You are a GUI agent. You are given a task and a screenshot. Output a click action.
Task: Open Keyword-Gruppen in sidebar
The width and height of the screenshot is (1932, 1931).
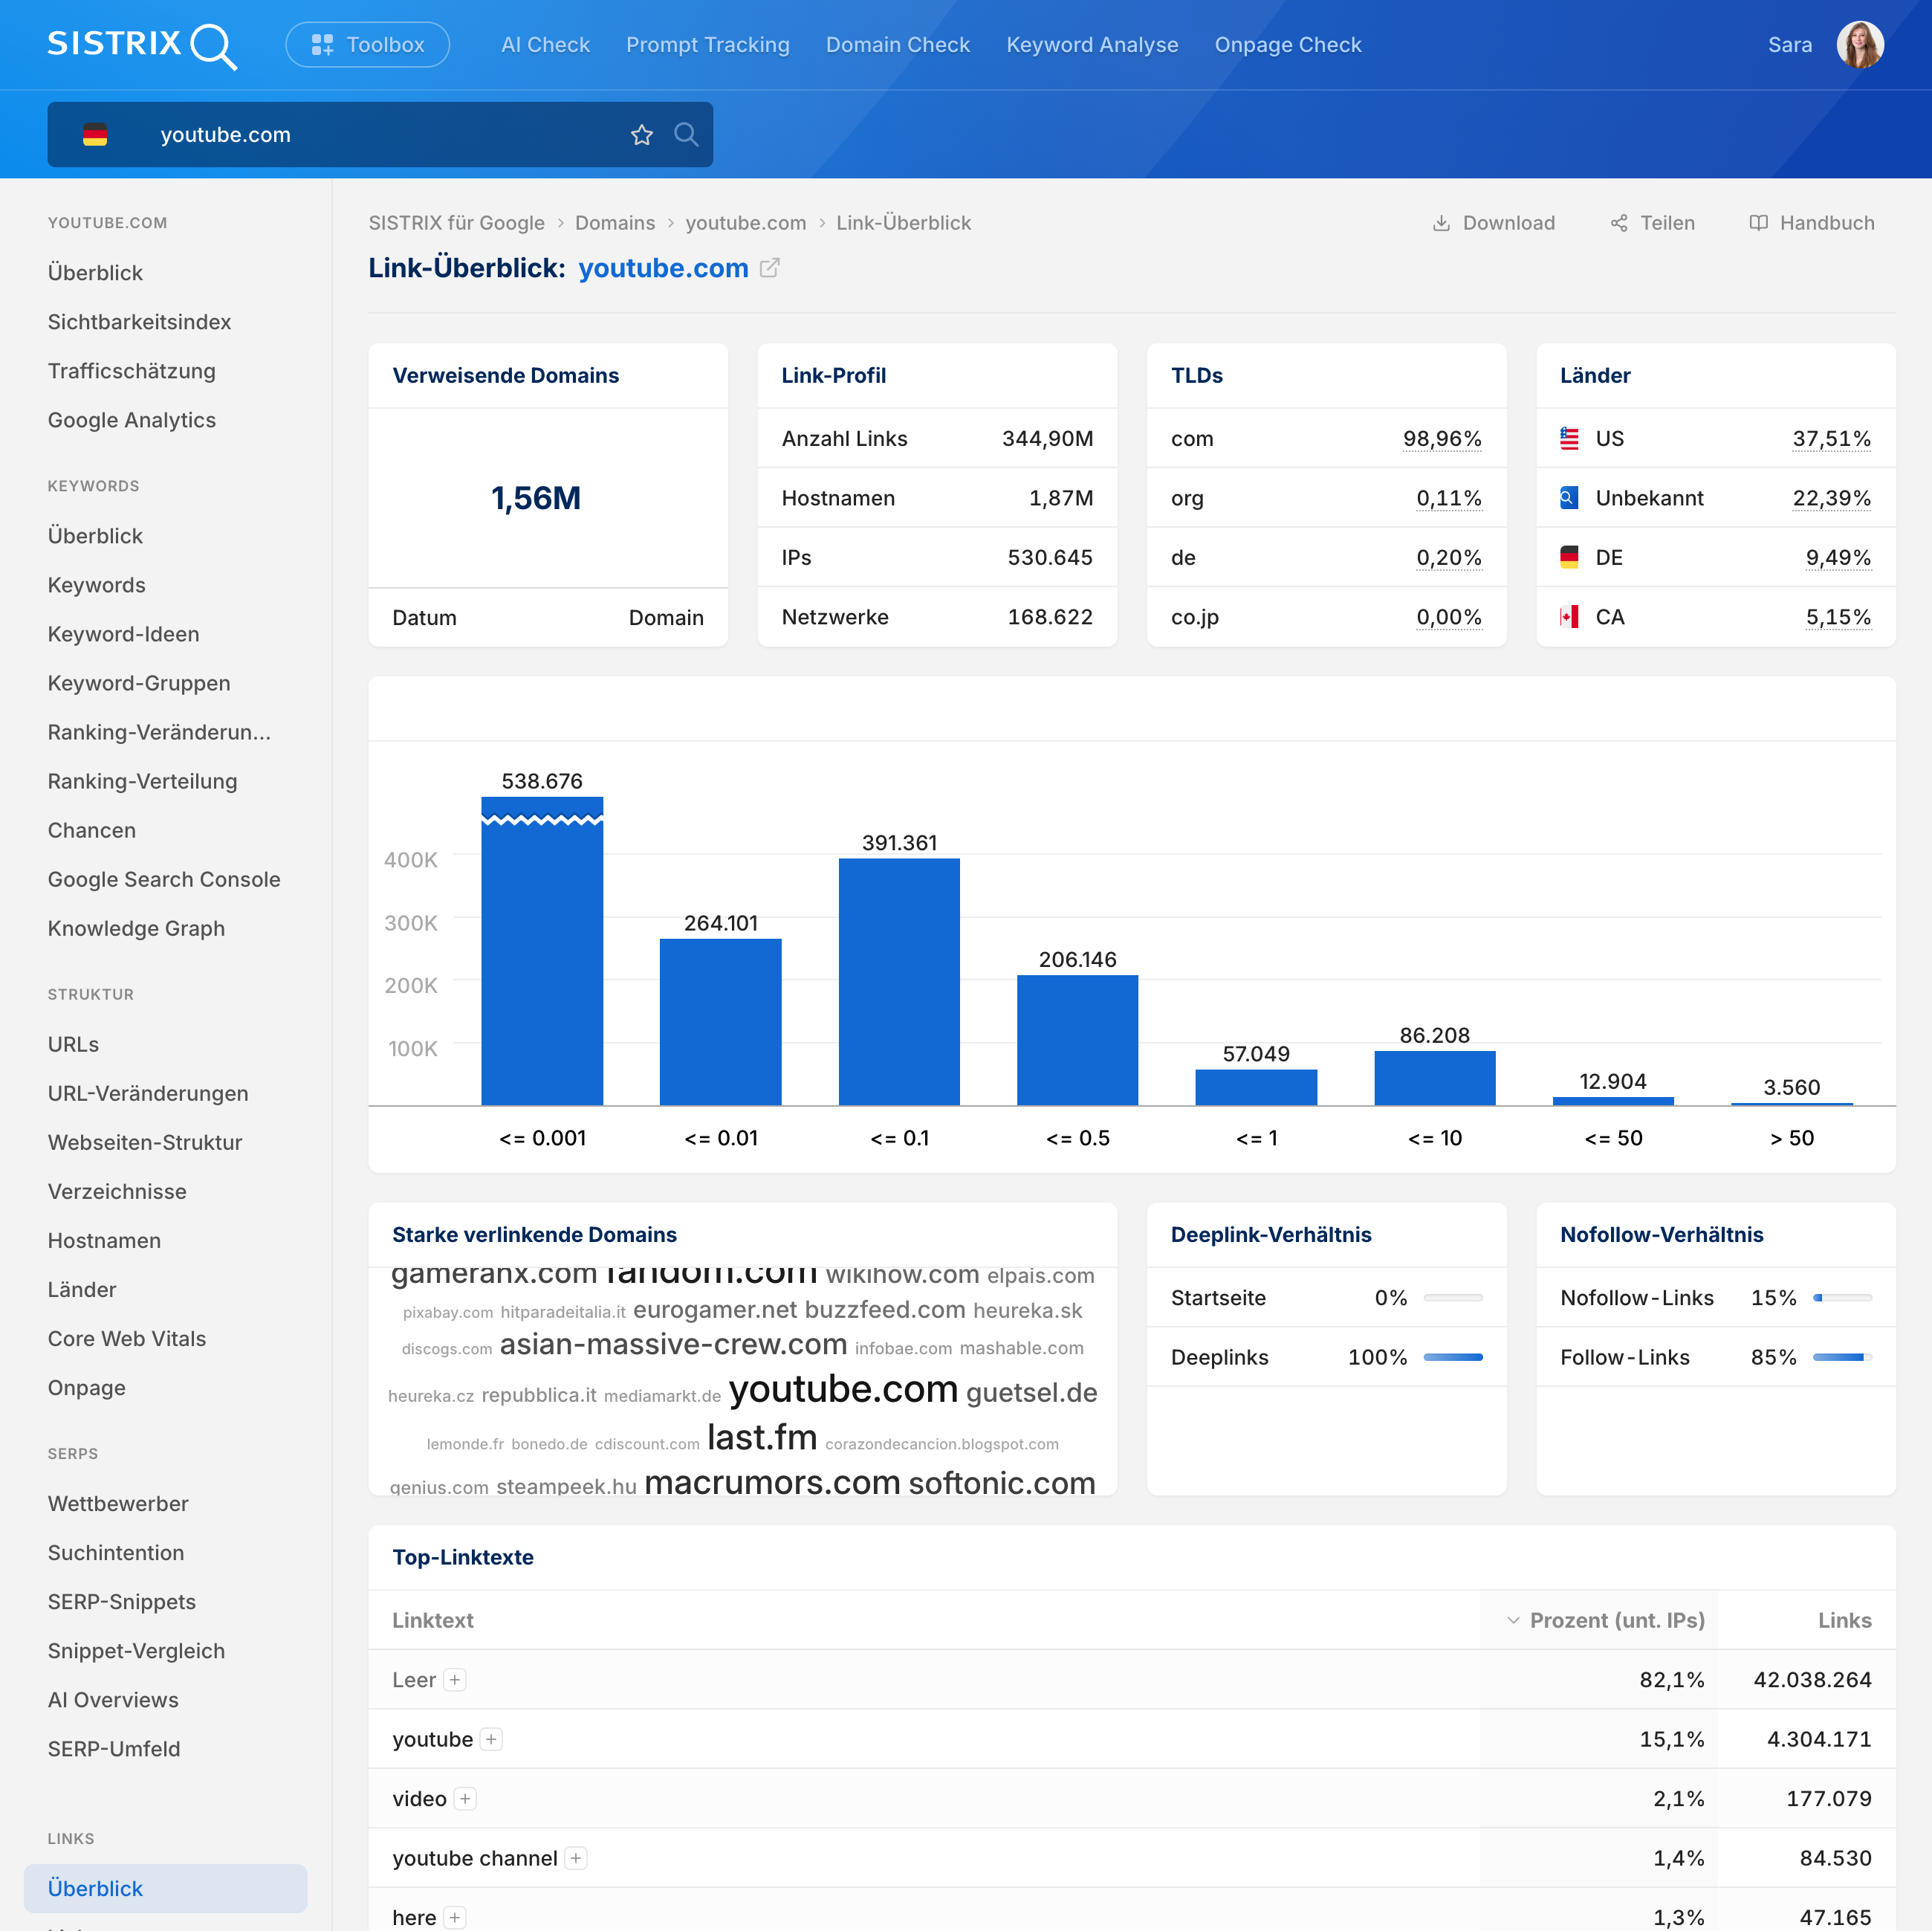pyautogui.click(x=139, y=683)
